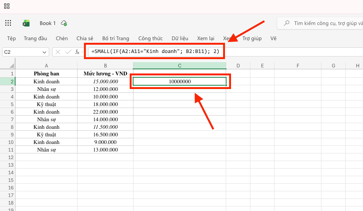Open the Công thức tab
Image resolution: width=363 pixels, height=211 pixels.
point(150,38)
